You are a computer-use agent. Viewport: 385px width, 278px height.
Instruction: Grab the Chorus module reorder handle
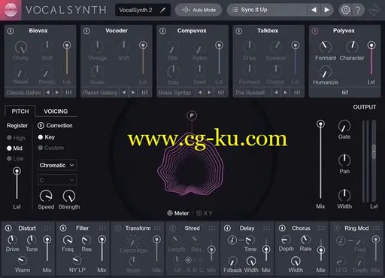(321, 228)
